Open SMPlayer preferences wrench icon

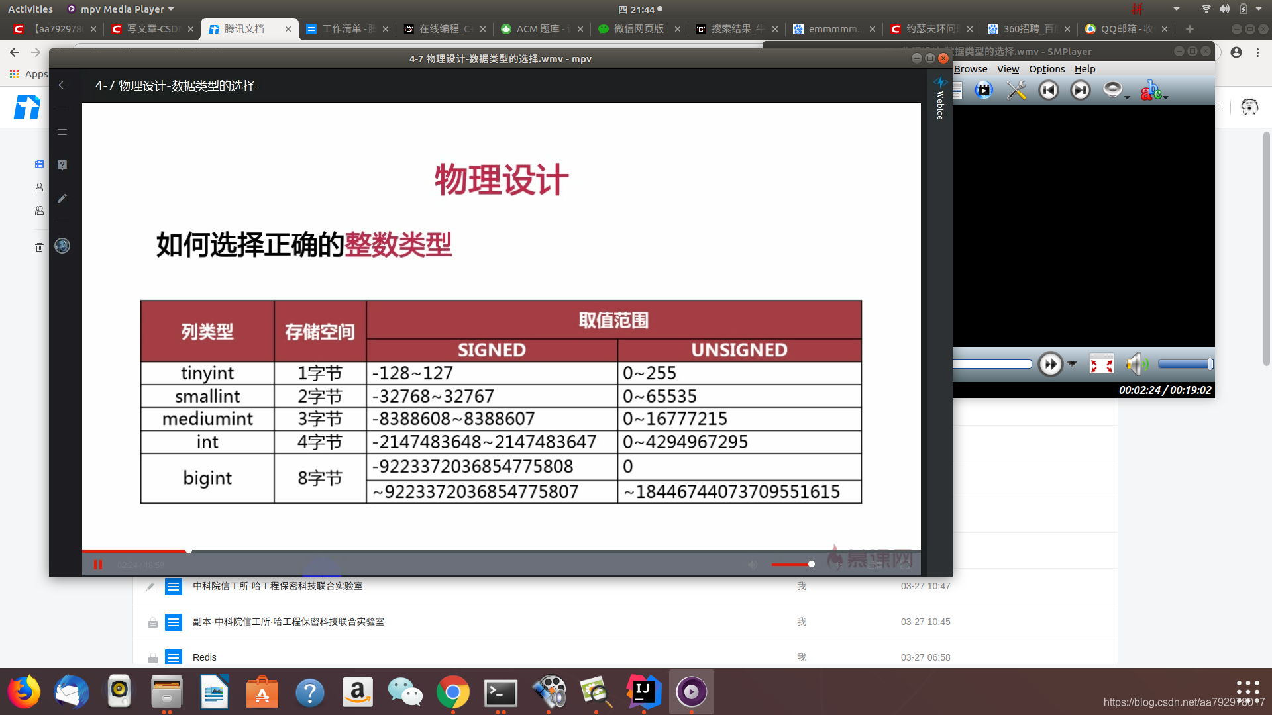(1016, 90)
